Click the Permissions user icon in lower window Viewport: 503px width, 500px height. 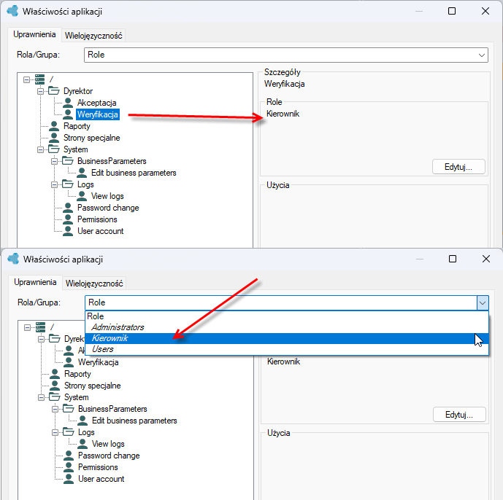pyautogui.click(x=69, y=467)
